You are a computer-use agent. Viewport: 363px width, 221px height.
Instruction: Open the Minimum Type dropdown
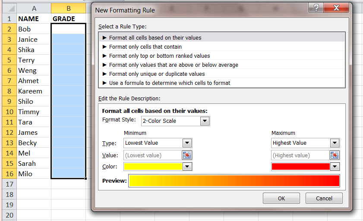pos(187,143)
